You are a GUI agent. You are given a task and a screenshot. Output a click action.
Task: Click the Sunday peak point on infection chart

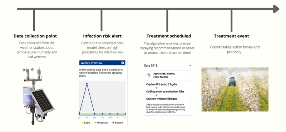(87, 84)
